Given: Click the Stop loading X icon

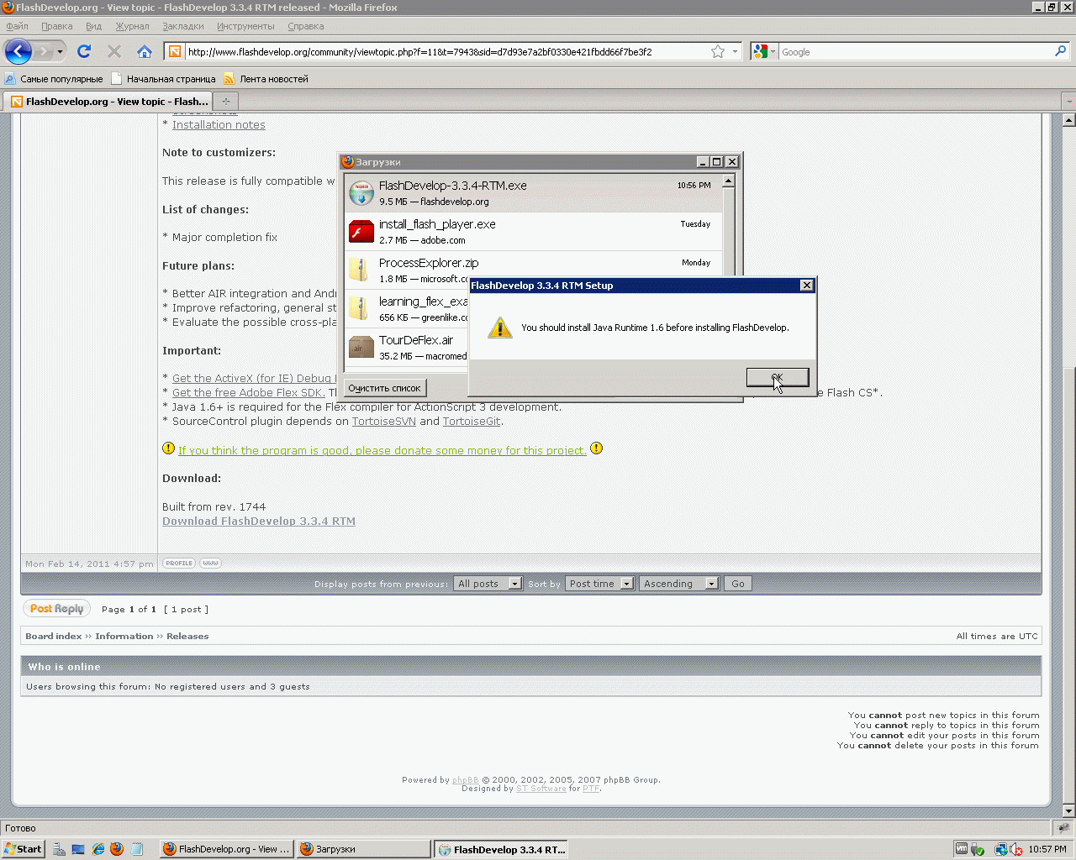Looking at the screenshot, I should (x=114, y=51).
